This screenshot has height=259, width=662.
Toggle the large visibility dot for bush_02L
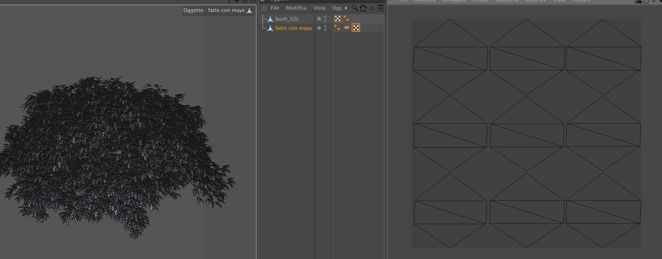[319, 19]
